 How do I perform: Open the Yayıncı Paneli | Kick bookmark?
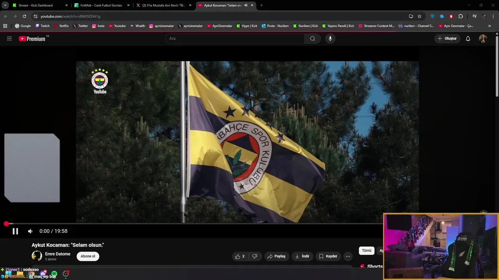338,26
